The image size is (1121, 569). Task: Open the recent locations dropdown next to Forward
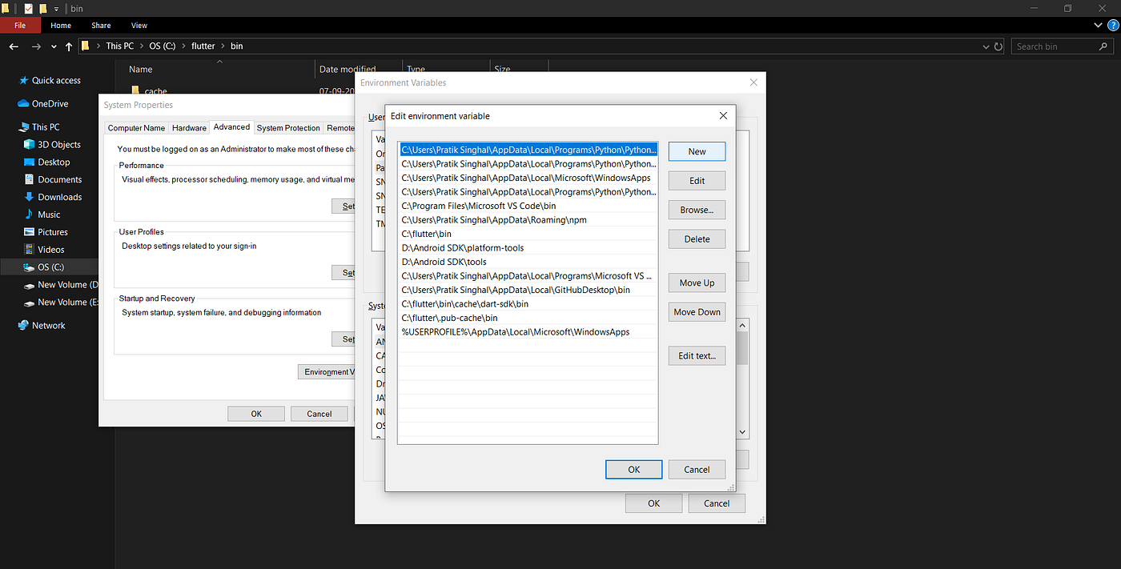(x=53, y=46)
